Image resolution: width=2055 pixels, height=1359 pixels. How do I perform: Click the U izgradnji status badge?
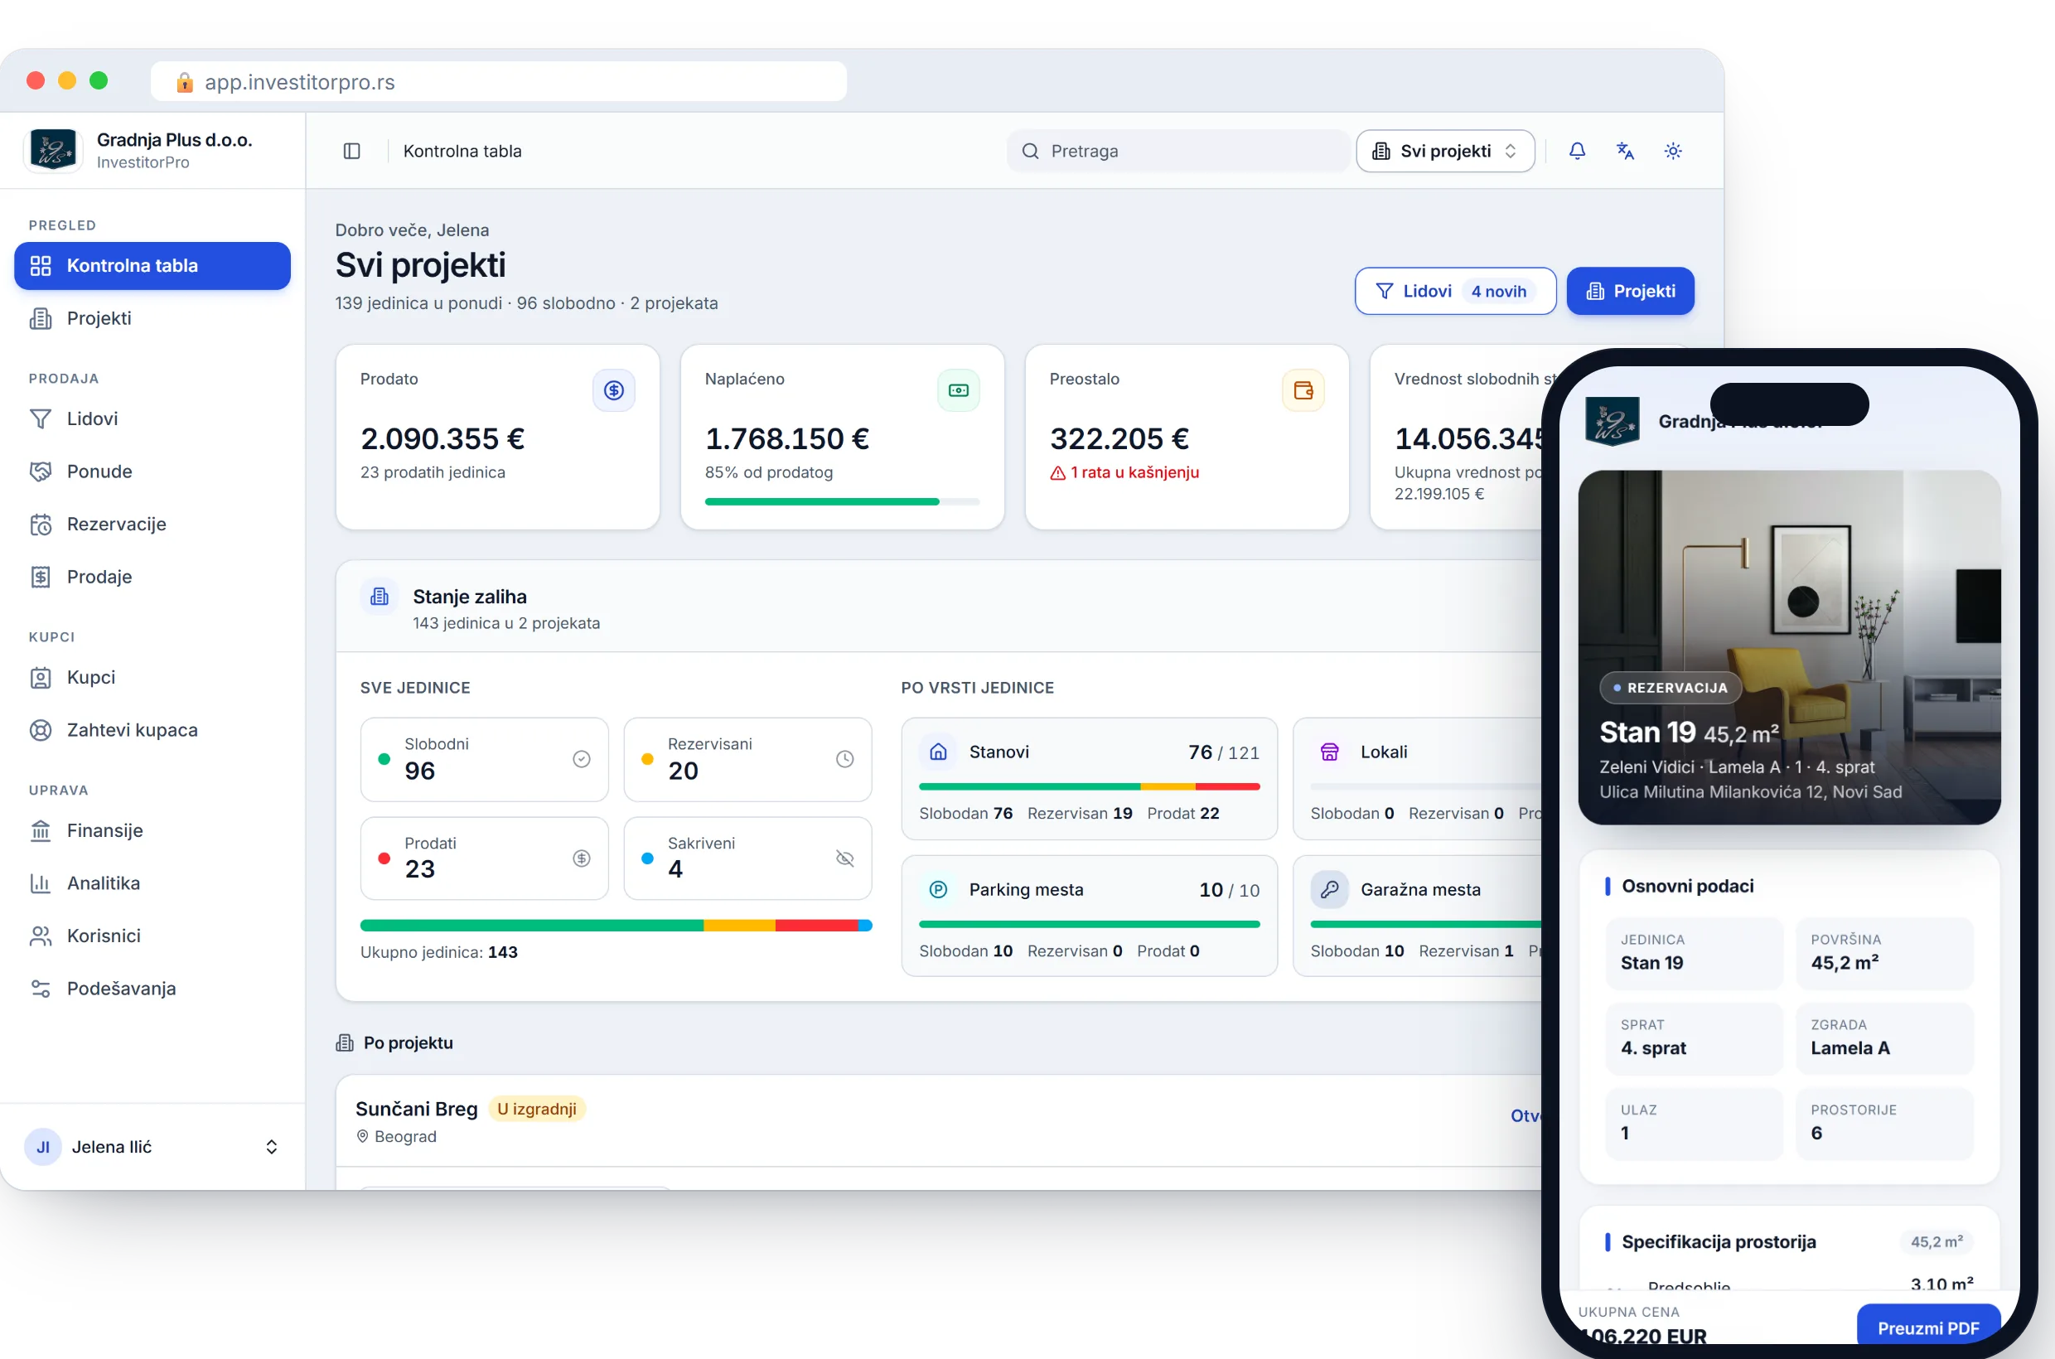point(536,1109)
